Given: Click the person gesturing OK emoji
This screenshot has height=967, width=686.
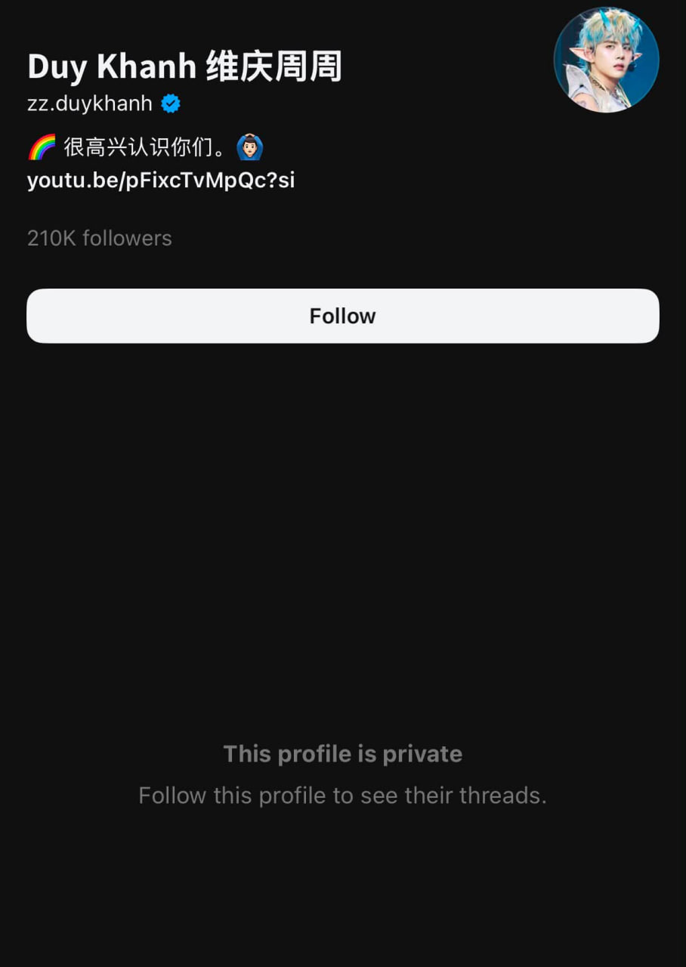Looking at the screenshot, I should point(249,147).
